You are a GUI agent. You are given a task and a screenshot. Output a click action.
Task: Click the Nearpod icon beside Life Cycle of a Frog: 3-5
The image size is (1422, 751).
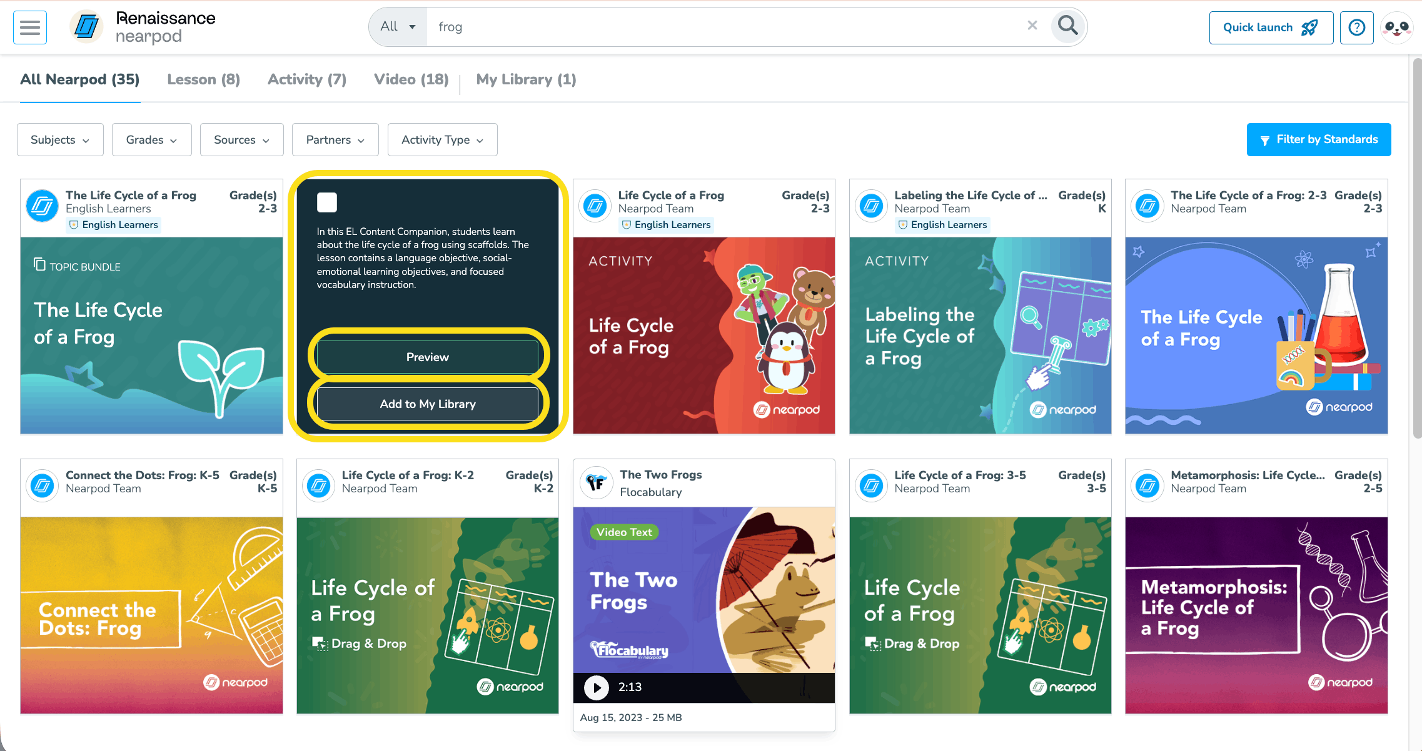(871, 485)
